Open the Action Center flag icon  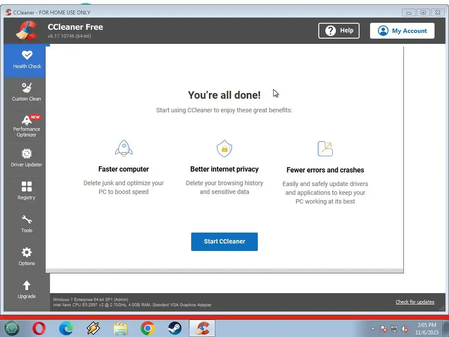tap(384, 329)
